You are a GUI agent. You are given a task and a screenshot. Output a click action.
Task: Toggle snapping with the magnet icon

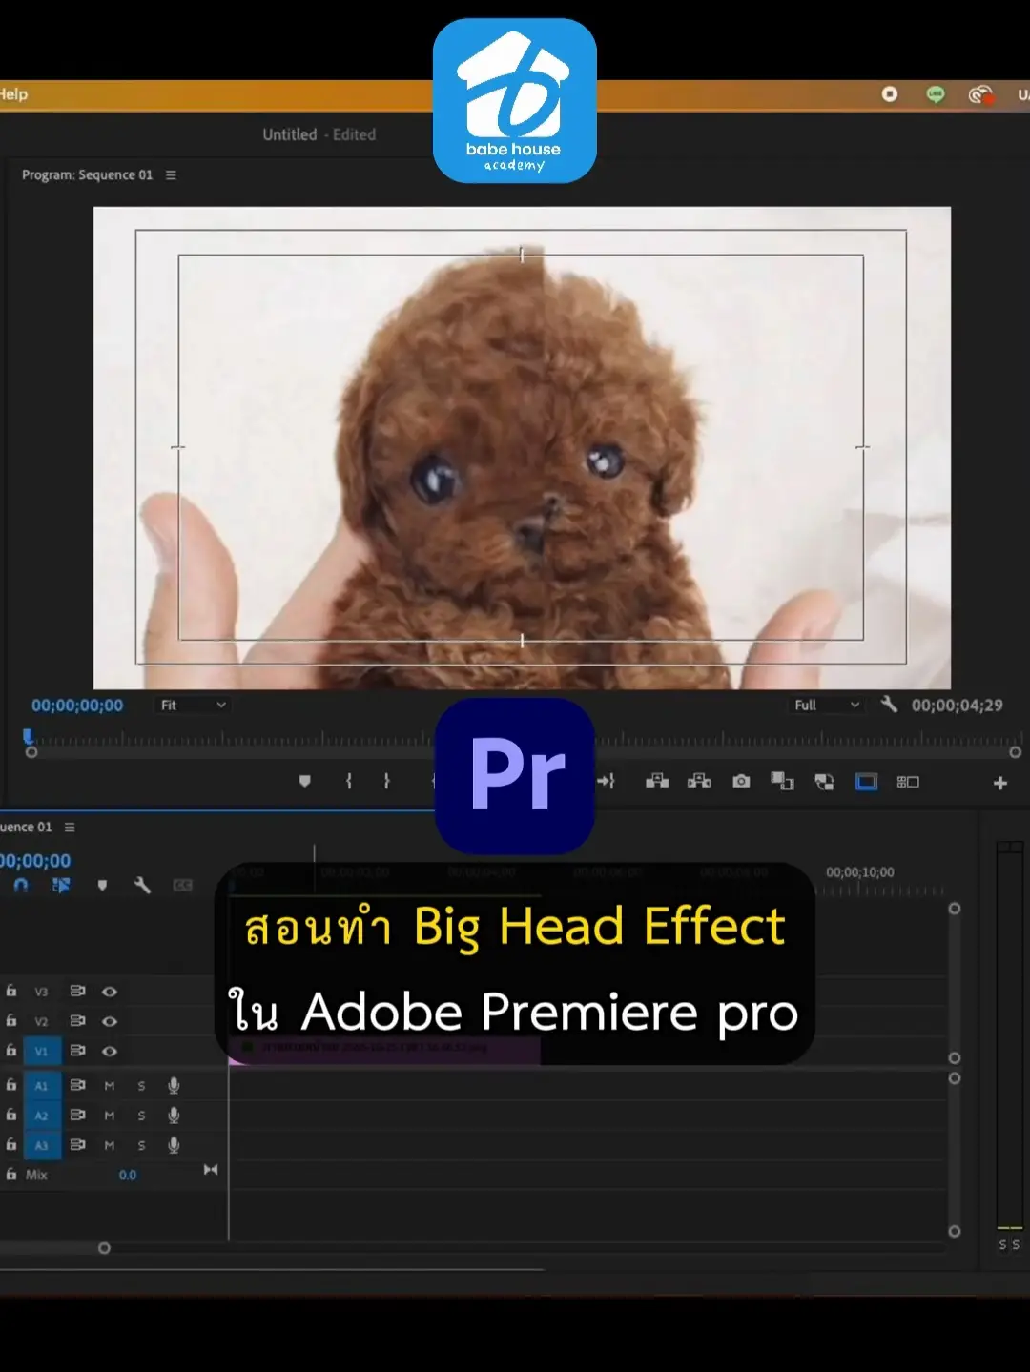pos(21,886)
